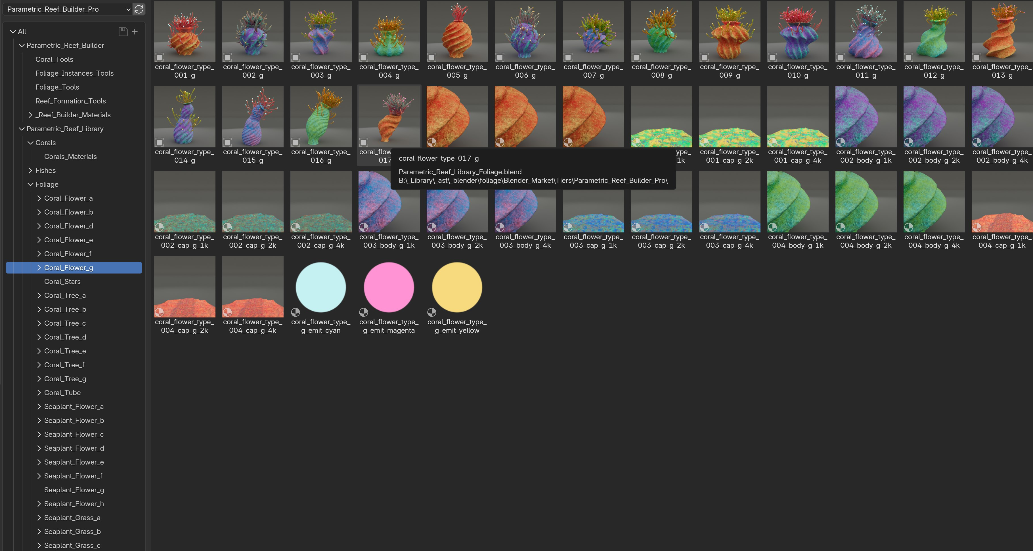Click object icon on coral_flower_type_016_g thumbnail
Screen dimensions: 1033x551
point(296,142)
